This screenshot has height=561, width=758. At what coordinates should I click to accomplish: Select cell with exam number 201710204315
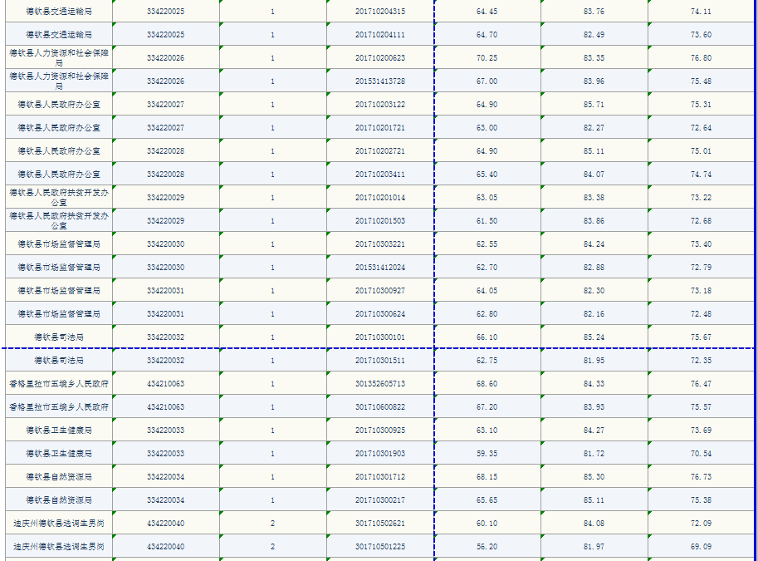click(x=379, y=12)
